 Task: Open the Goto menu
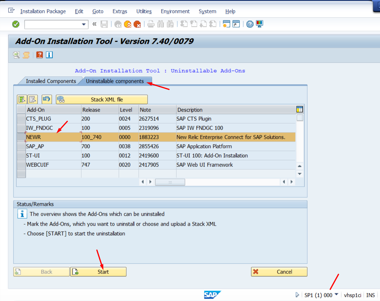[98, 11]
